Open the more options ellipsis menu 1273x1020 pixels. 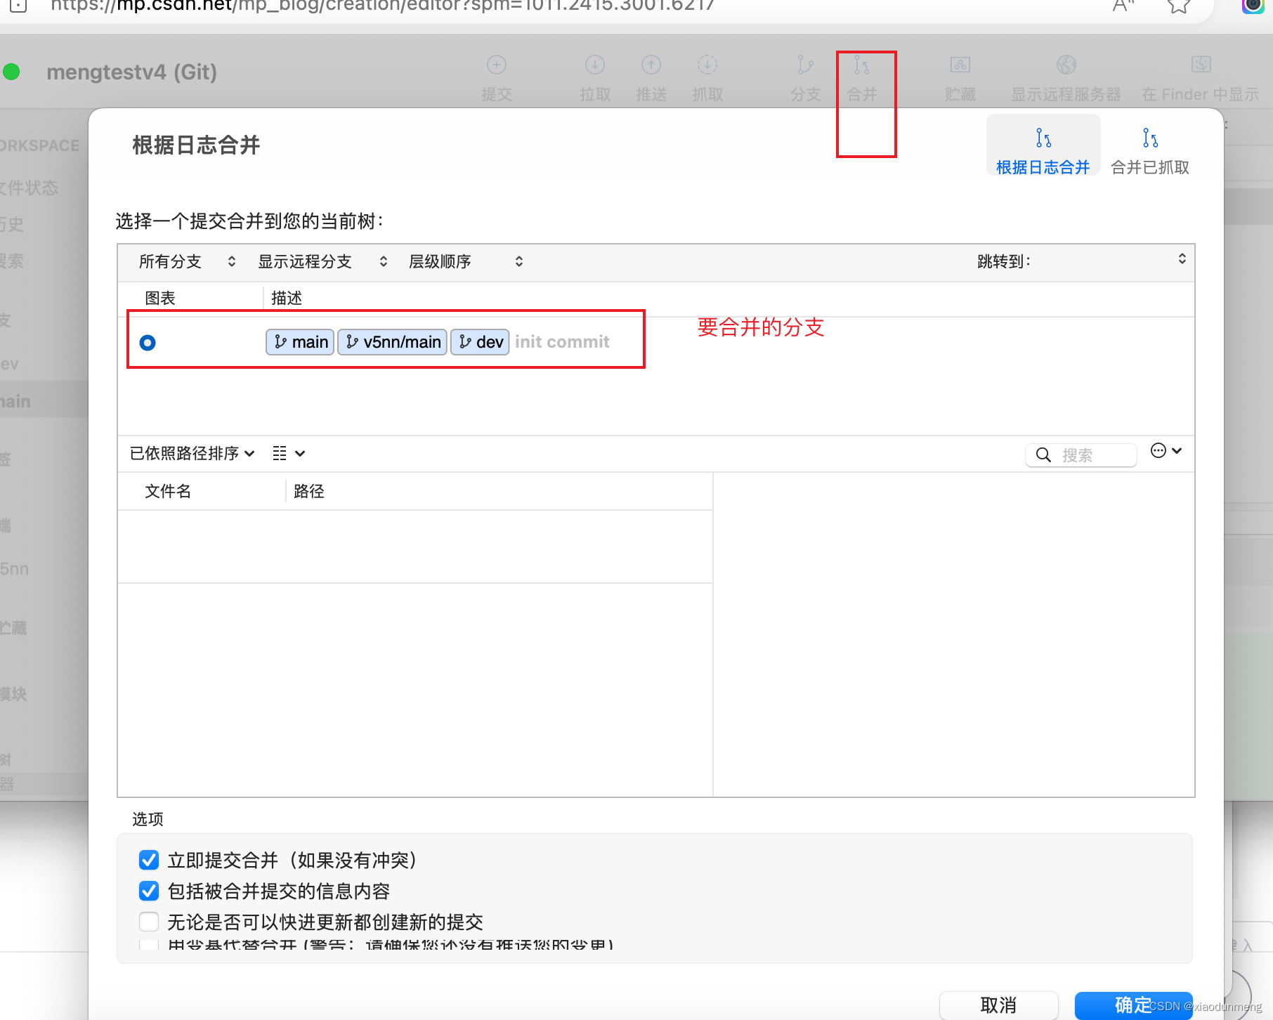(1166, 451)
